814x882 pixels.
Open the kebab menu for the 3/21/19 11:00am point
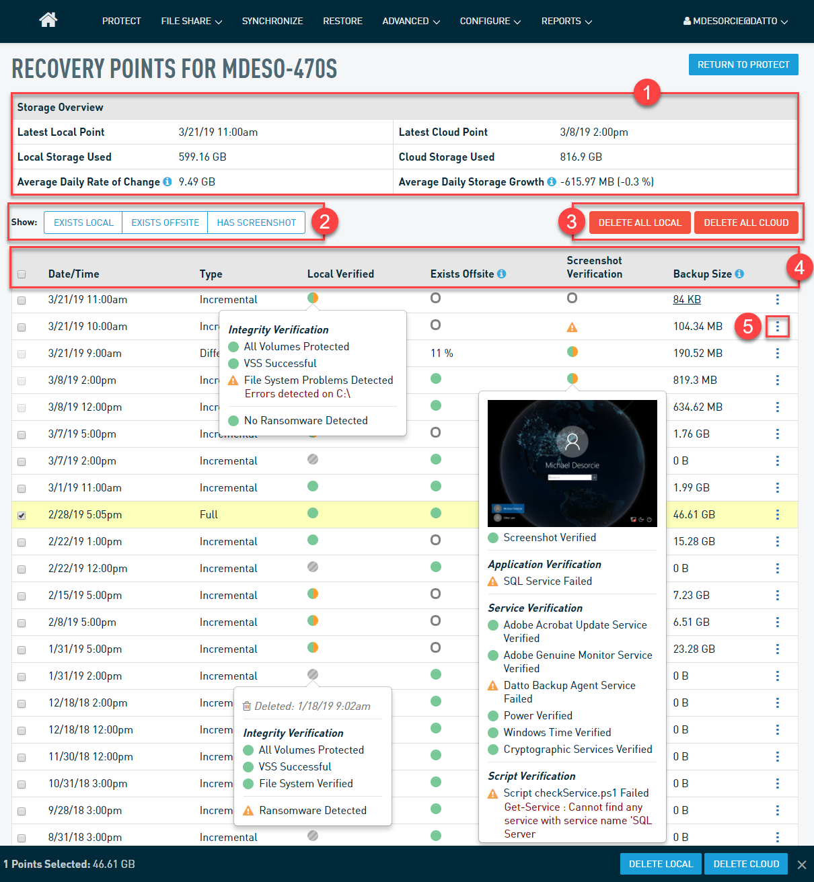point(777,300)
